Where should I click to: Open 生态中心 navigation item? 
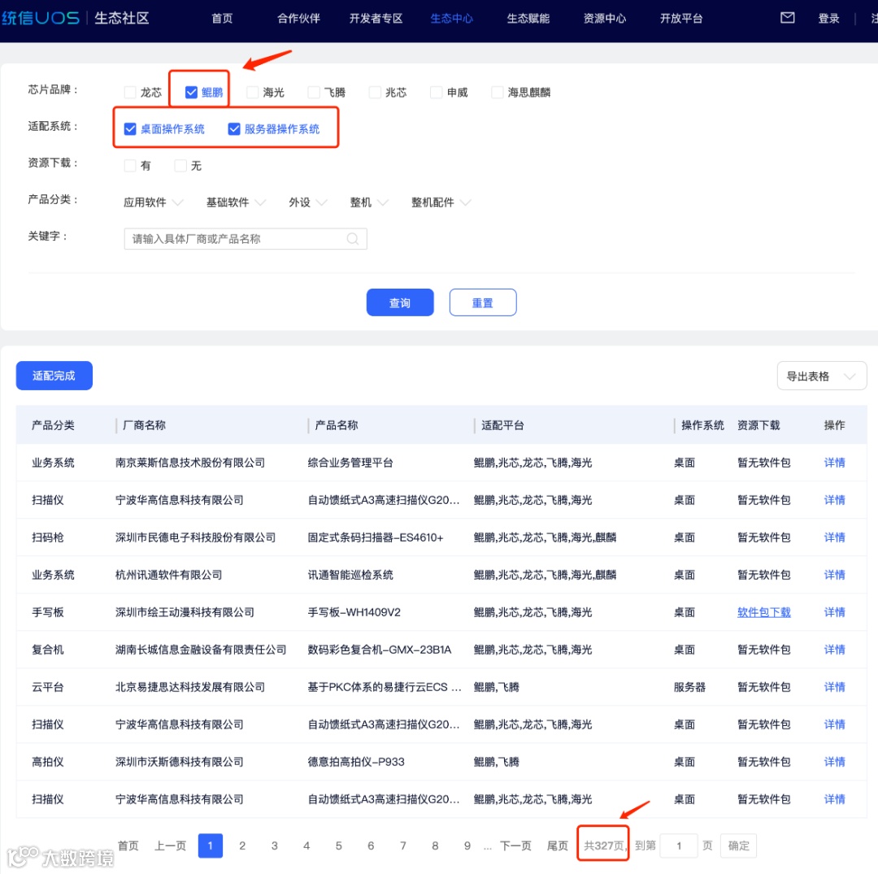(x=451, y=19)
